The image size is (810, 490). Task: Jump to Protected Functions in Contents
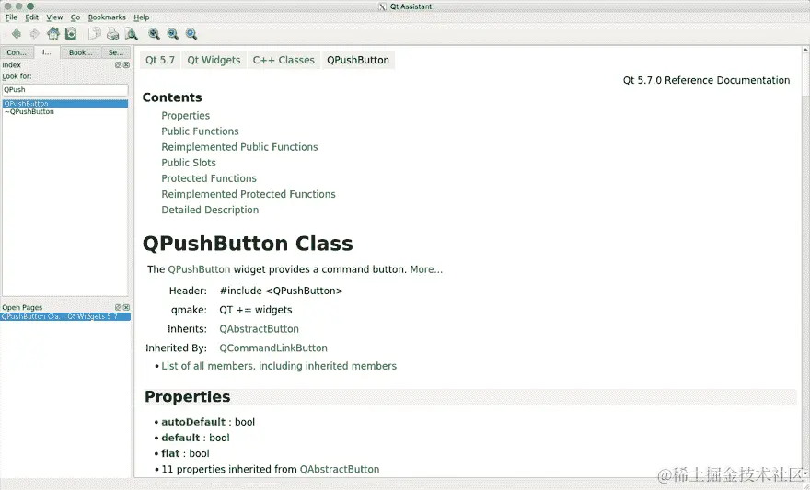point(209,178)
